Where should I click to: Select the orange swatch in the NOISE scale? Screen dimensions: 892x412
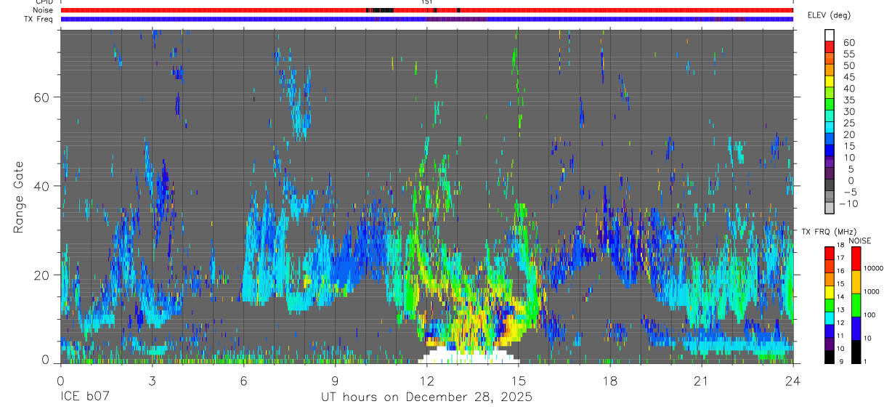pyautogui.click(x=856, y=281)
